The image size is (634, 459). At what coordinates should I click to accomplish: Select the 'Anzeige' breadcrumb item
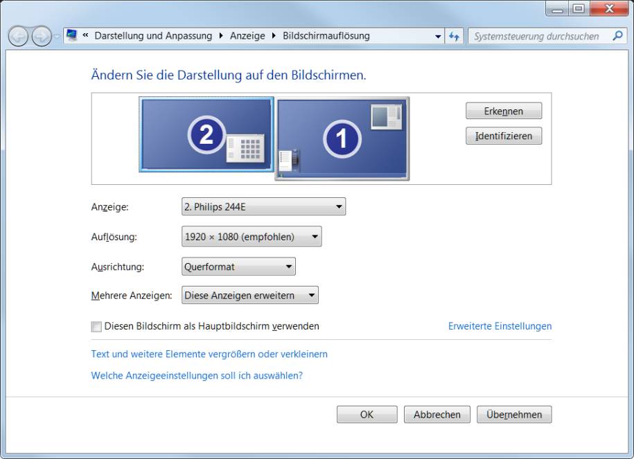click(x=247, y=36)
